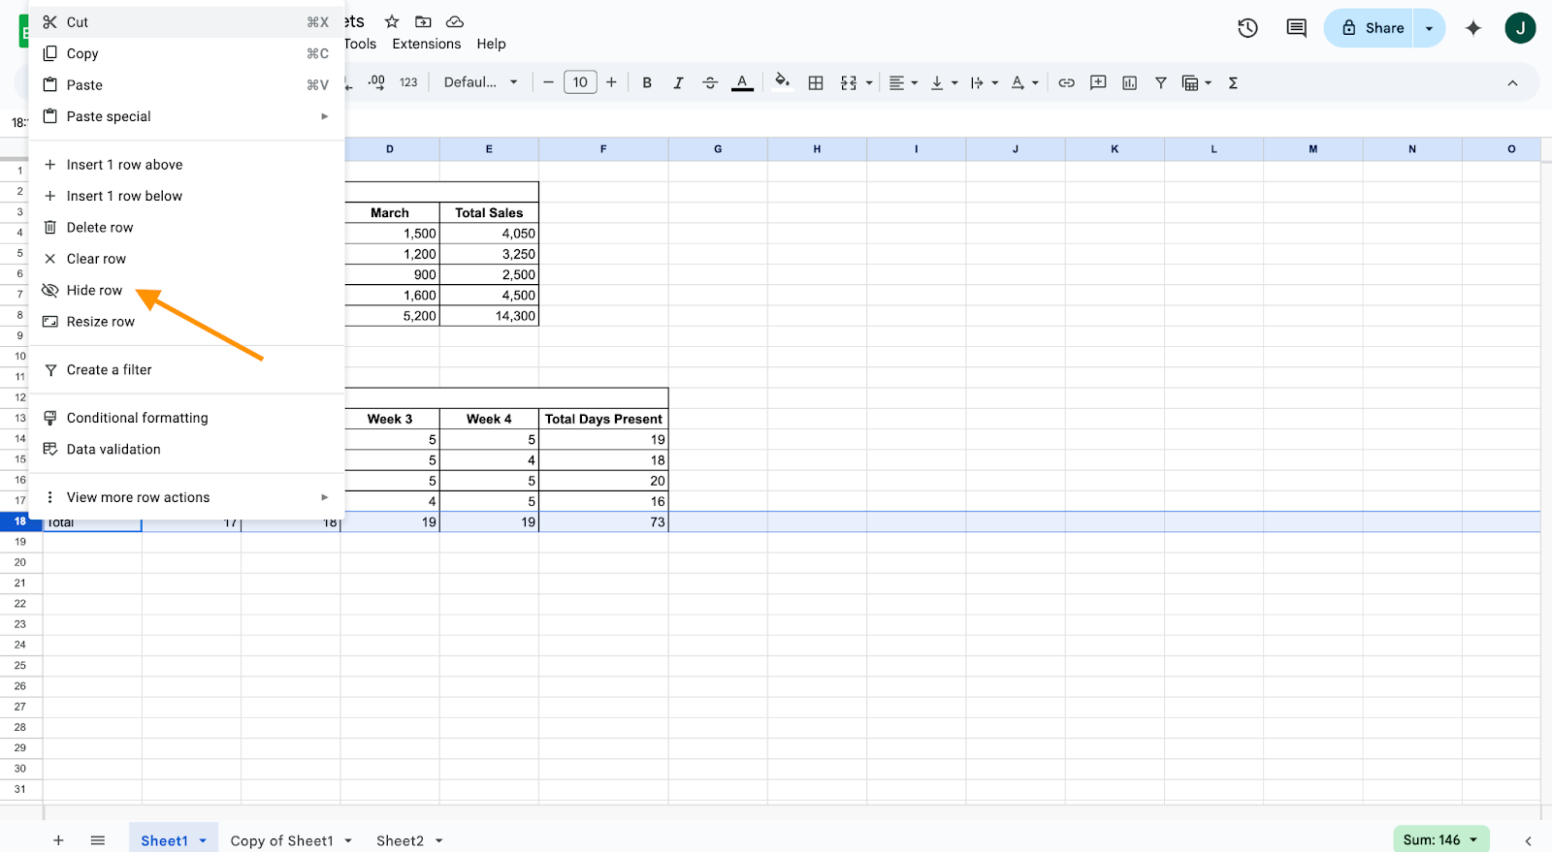1552x852 pixels.
Task: Open the text color picker
Action: click(x=742, y=82)
